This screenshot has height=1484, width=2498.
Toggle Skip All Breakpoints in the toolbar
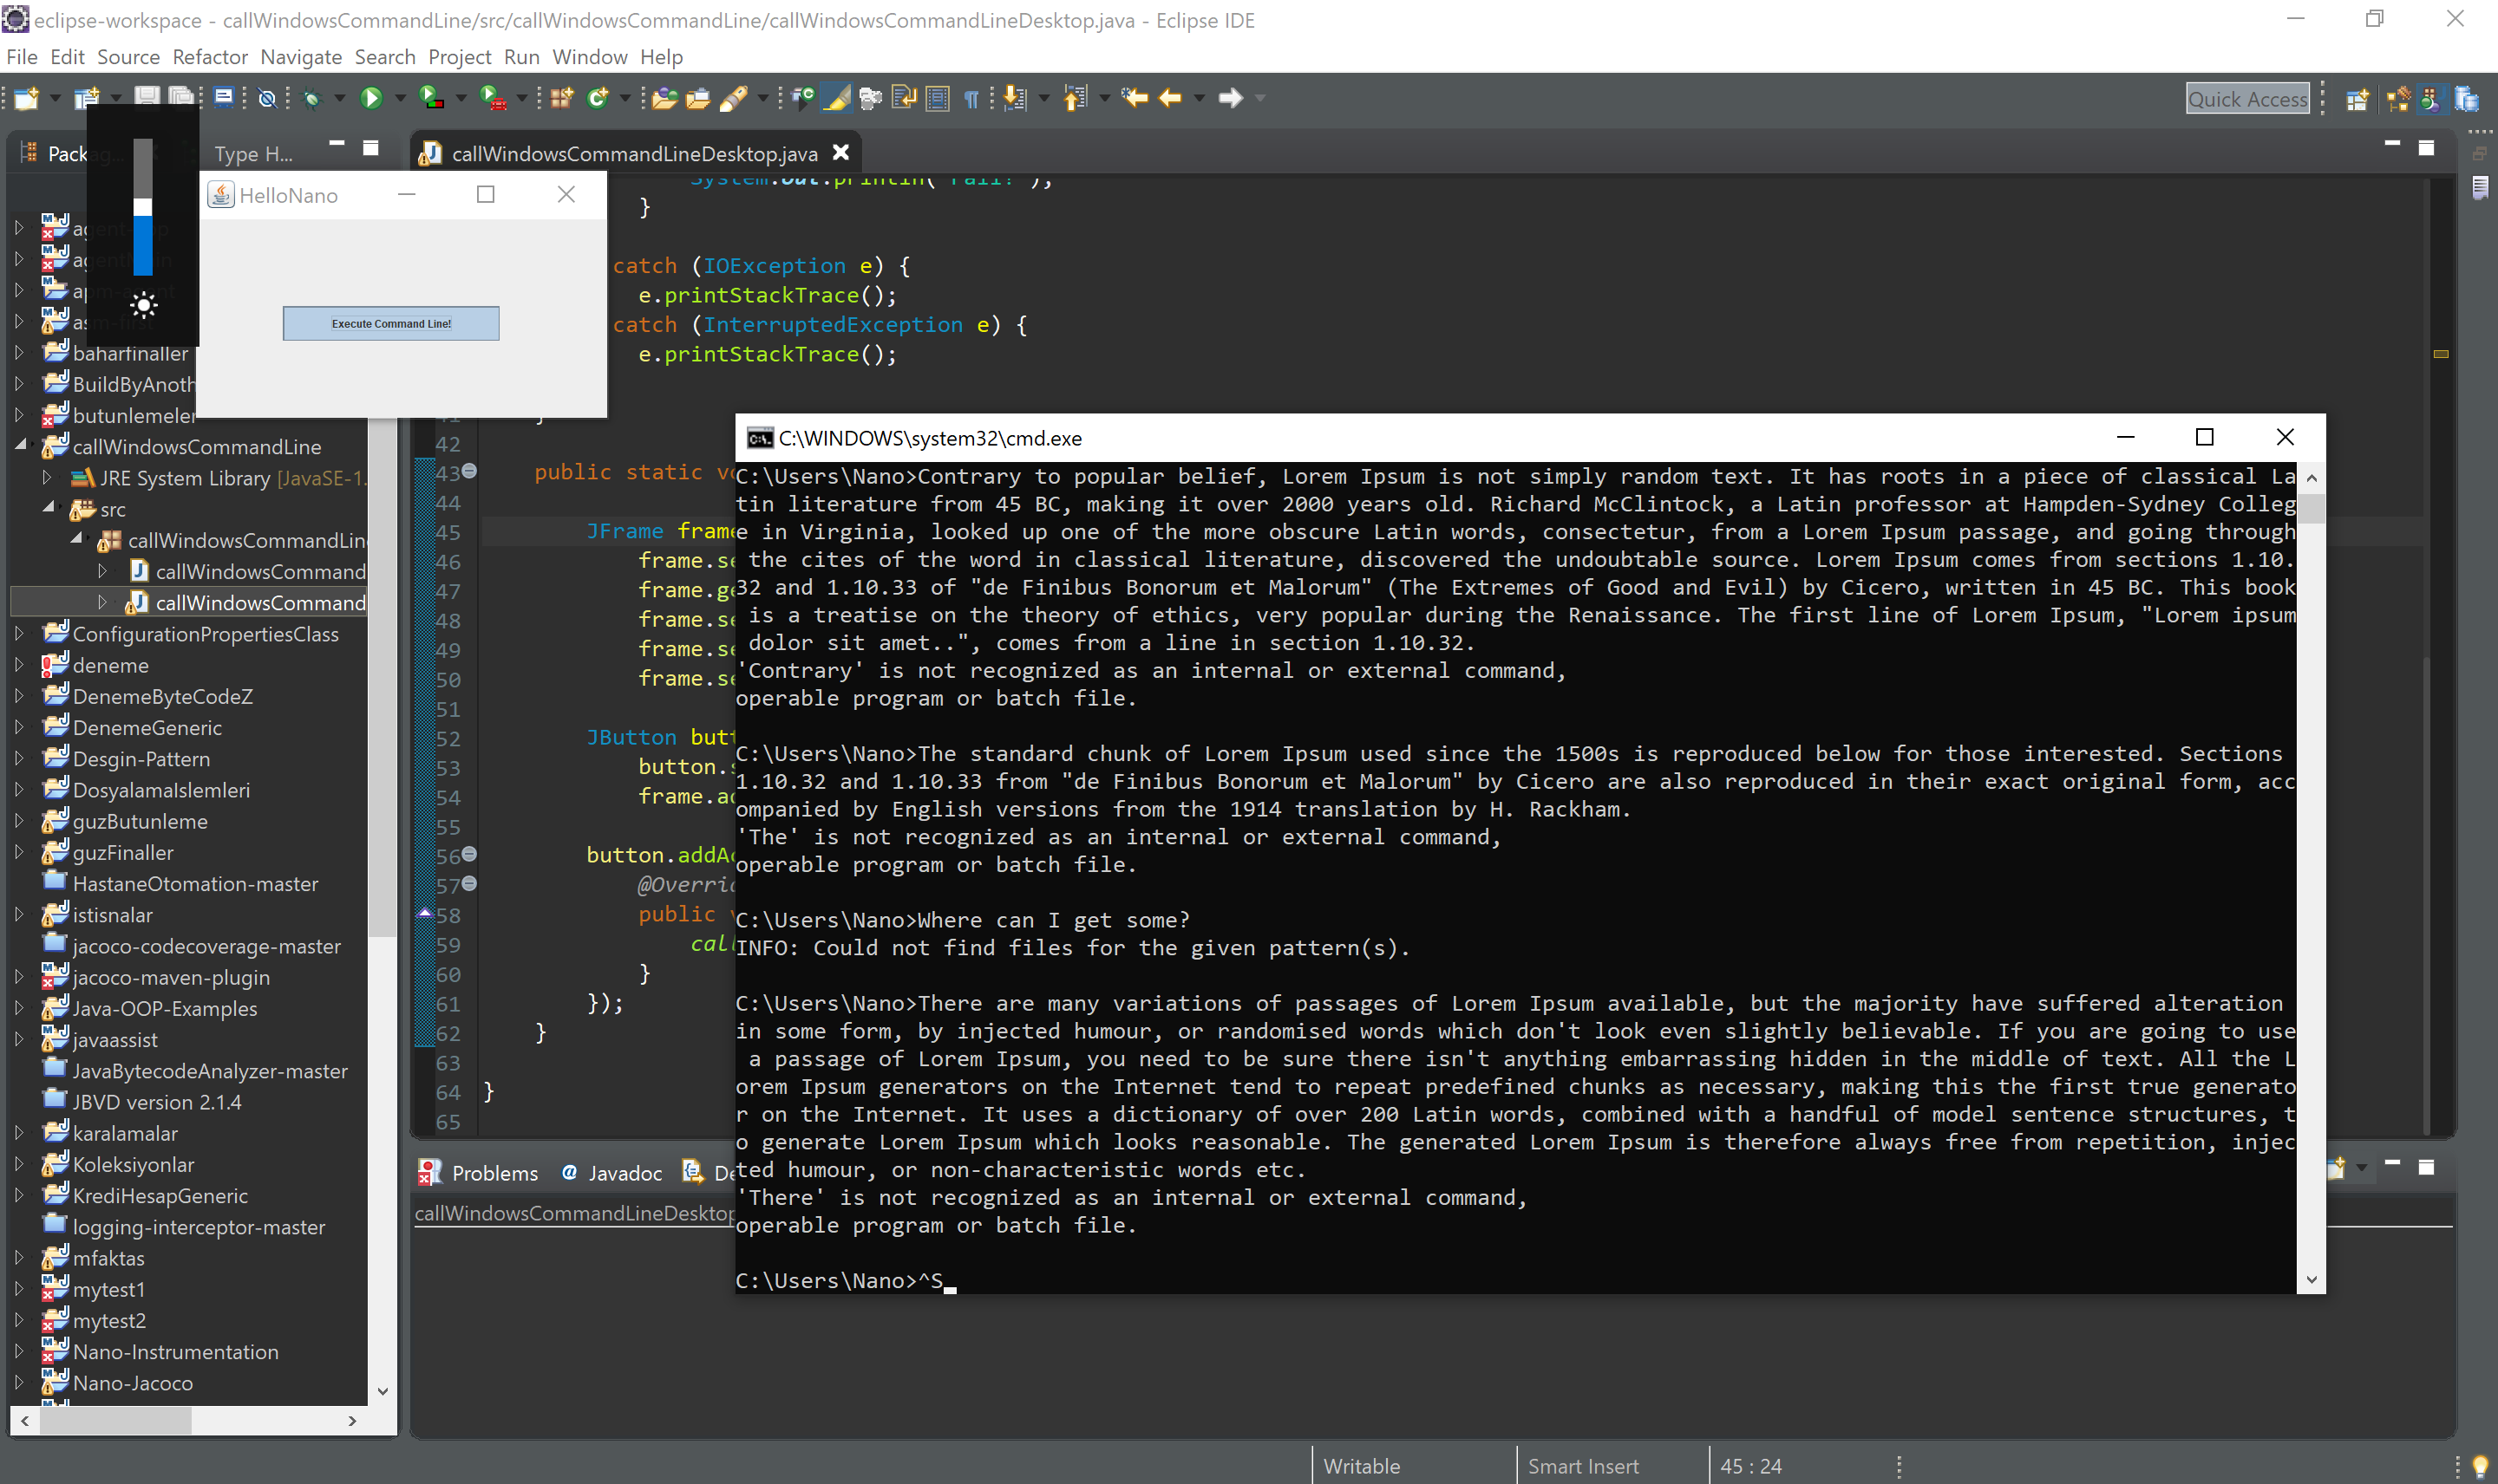click(266, 98)
